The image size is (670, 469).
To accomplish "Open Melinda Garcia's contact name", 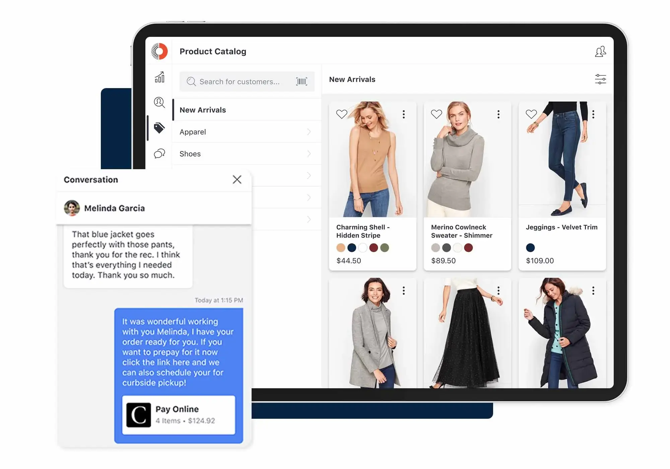I will pos(115,208).
